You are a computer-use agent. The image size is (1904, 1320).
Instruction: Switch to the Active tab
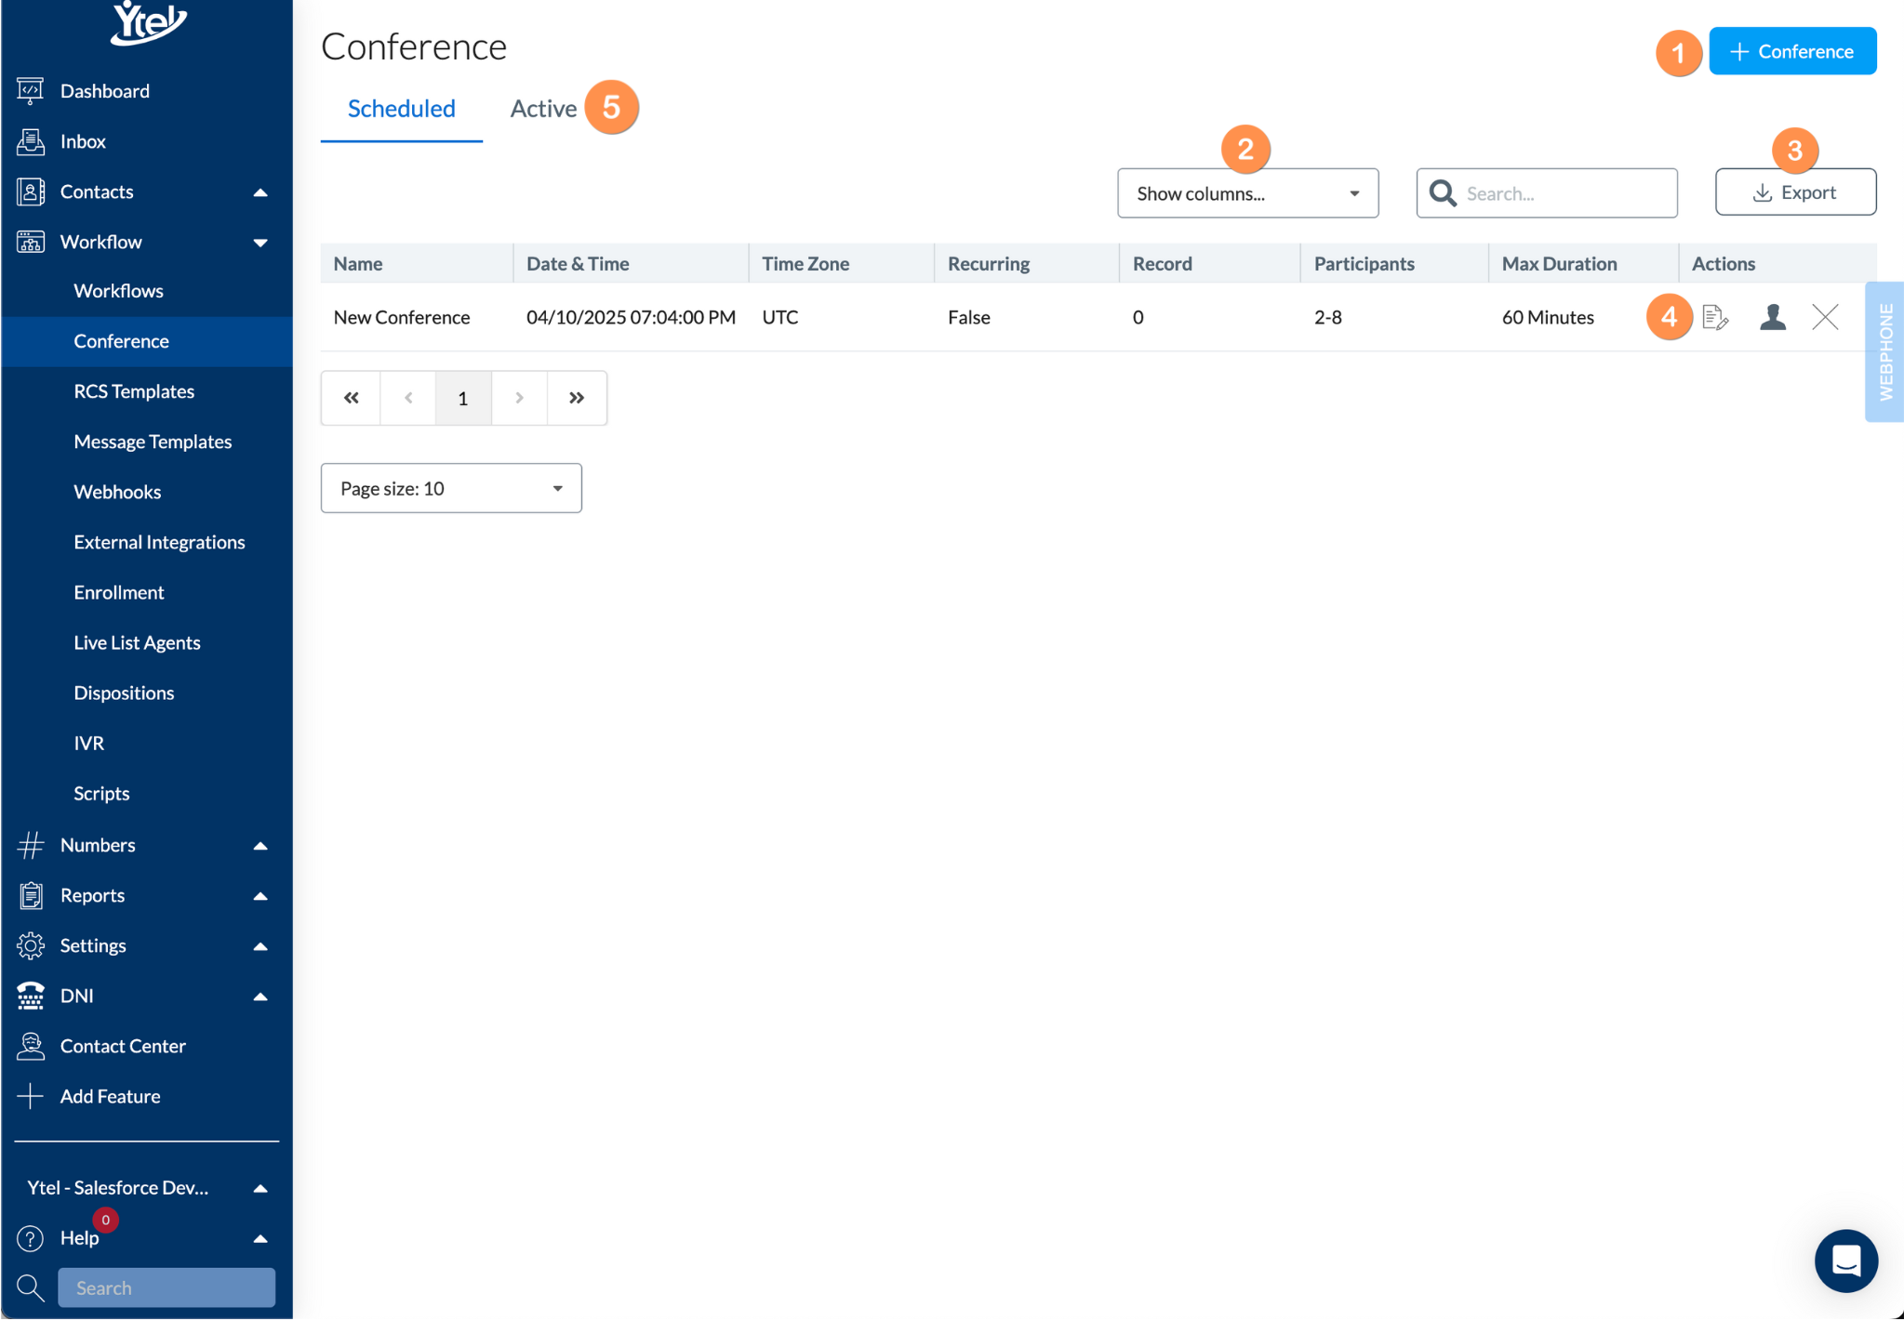(543, 109)
